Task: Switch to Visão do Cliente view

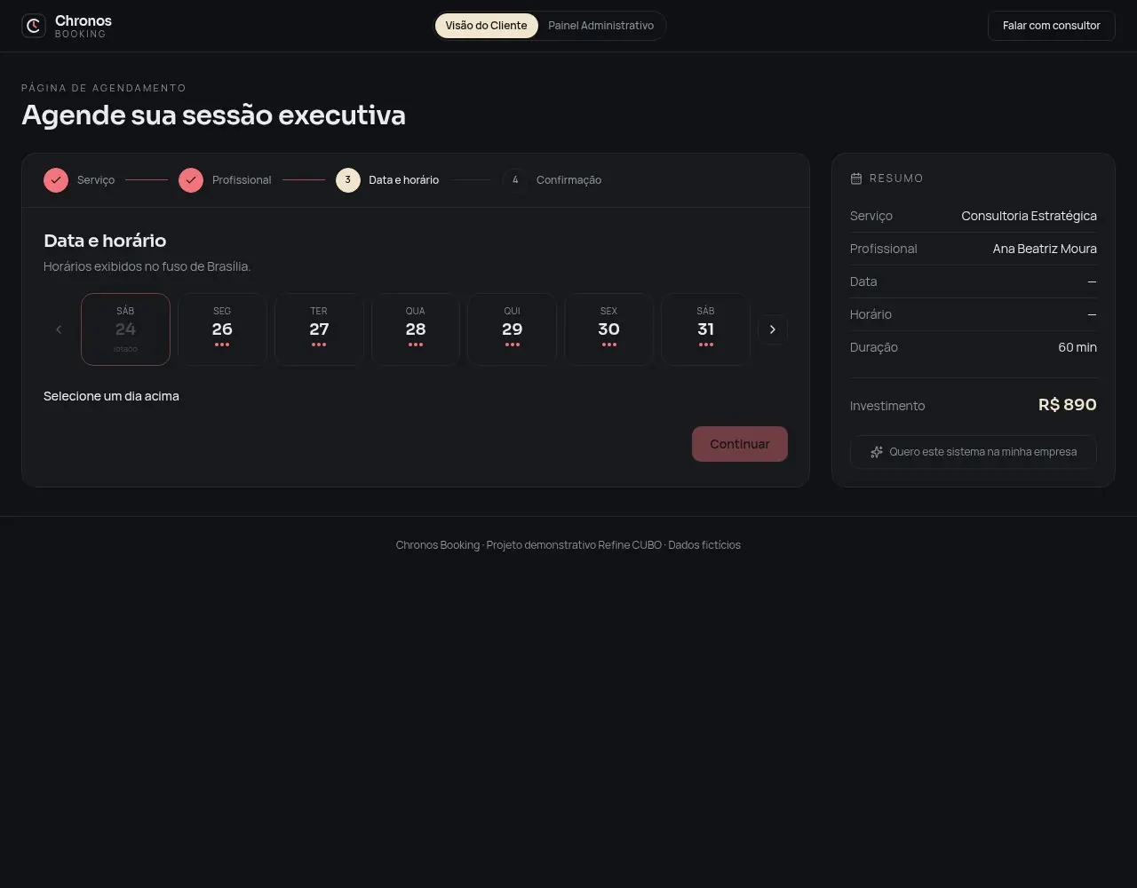Action: click(486, 26)
